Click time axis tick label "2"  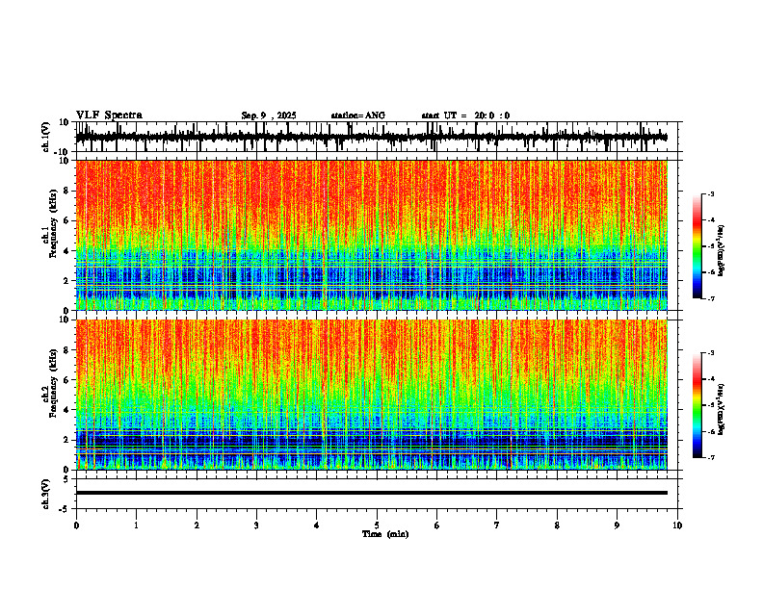[x=197, y=525]
